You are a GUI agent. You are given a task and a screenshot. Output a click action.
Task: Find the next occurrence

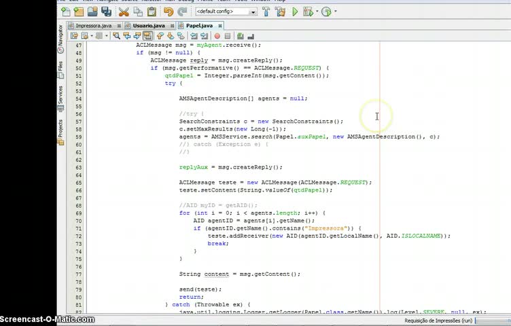tap(137, 36)
